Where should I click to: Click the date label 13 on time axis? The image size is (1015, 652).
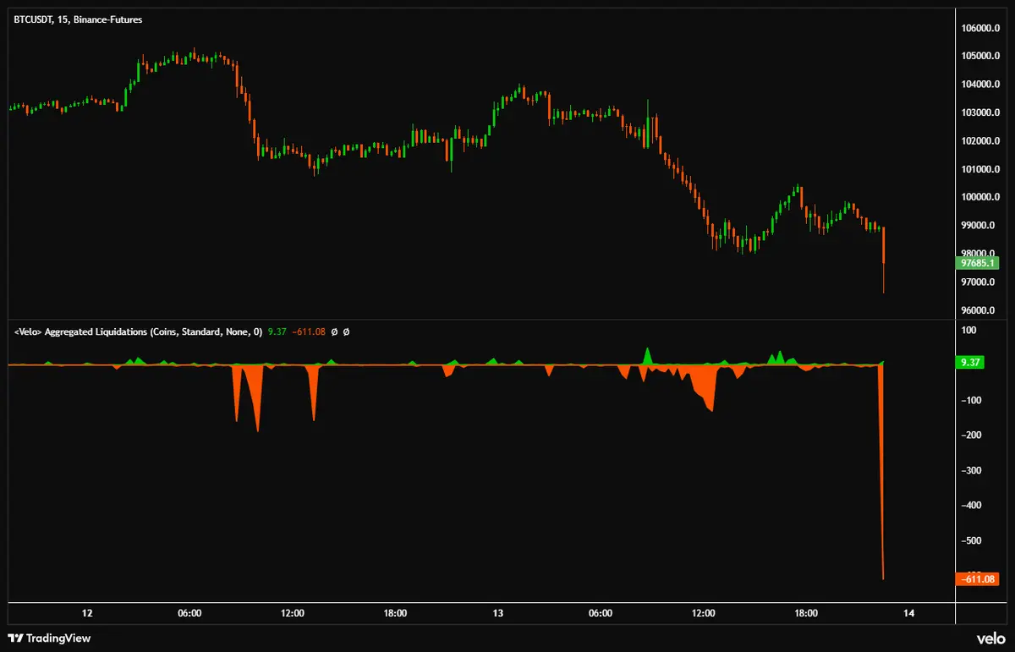pyautogui.click(x=498, y=614)
